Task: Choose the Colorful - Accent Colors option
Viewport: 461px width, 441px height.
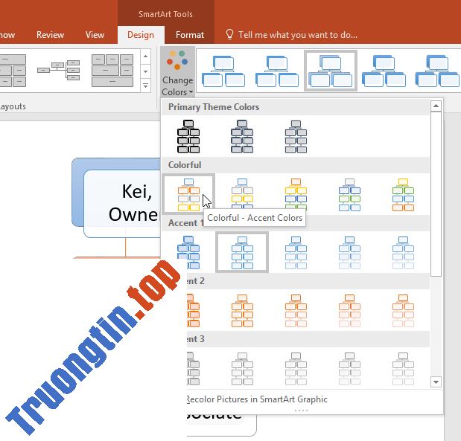Action: 188,194
